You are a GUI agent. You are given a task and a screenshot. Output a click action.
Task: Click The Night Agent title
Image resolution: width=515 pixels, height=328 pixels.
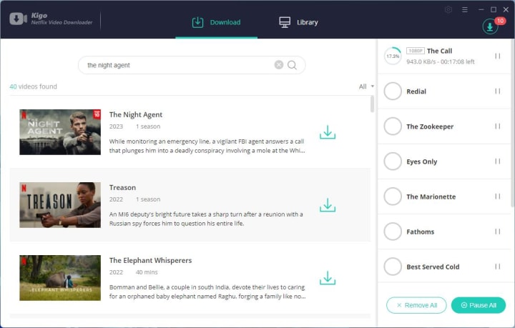(136, 115)
